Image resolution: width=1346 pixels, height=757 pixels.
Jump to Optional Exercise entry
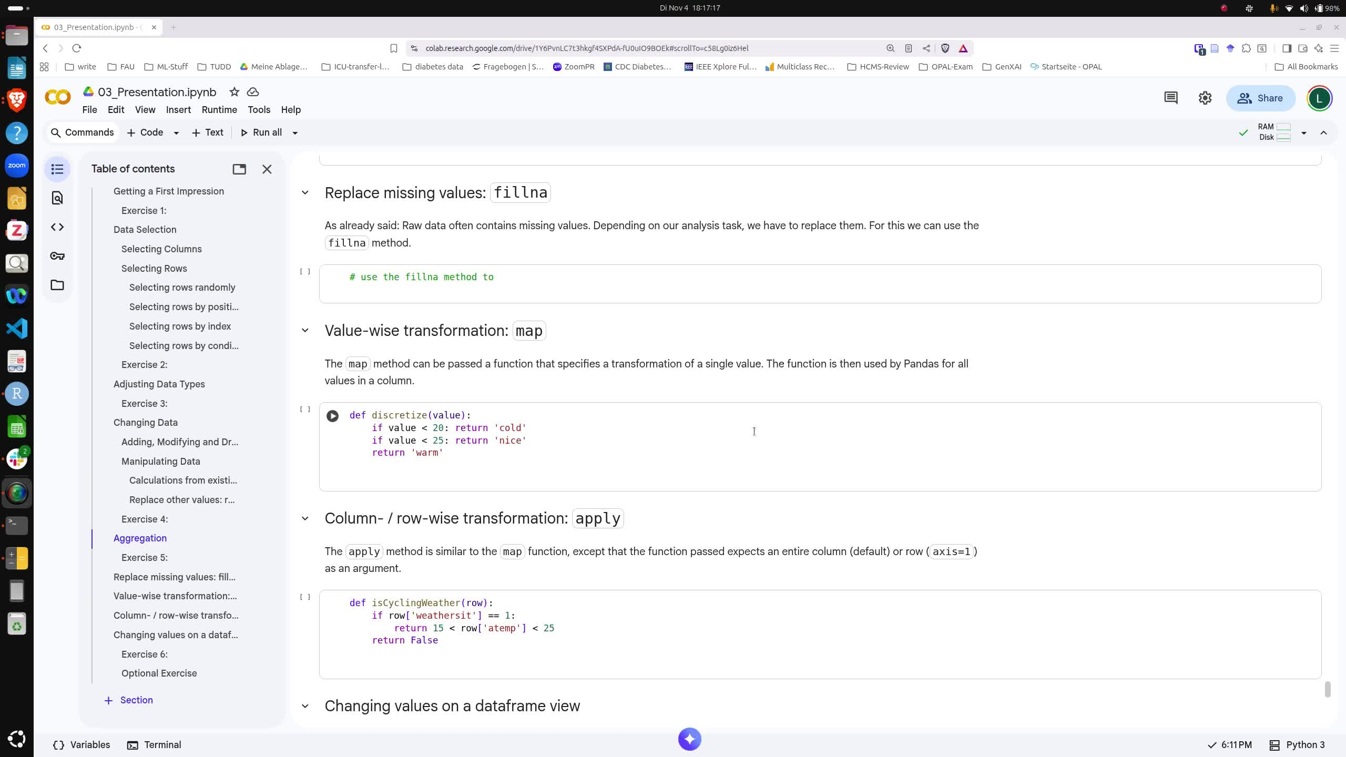click(x=159, y=673)
